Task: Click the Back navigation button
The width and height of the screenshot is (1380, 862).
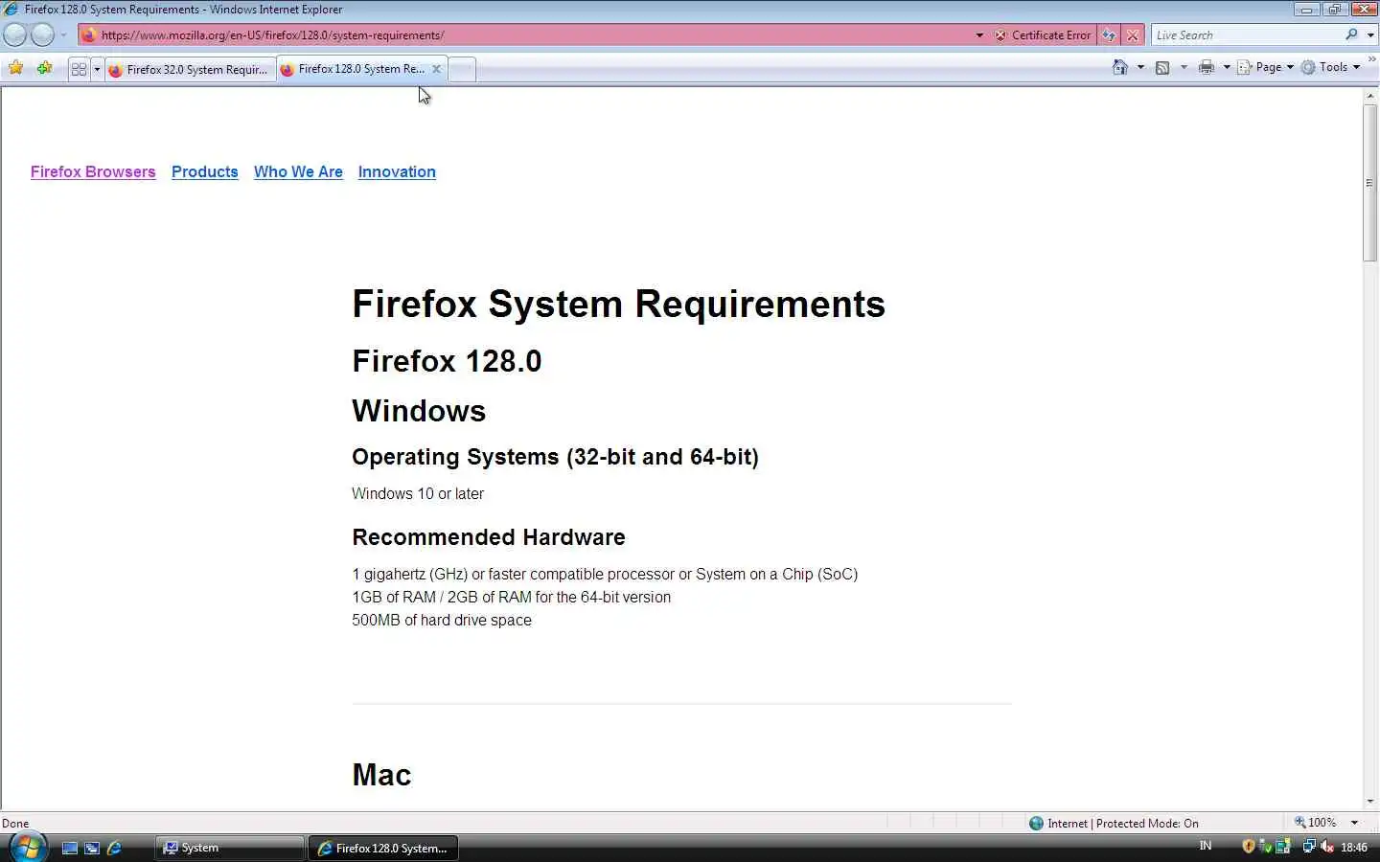Action: tap(15, 34)
